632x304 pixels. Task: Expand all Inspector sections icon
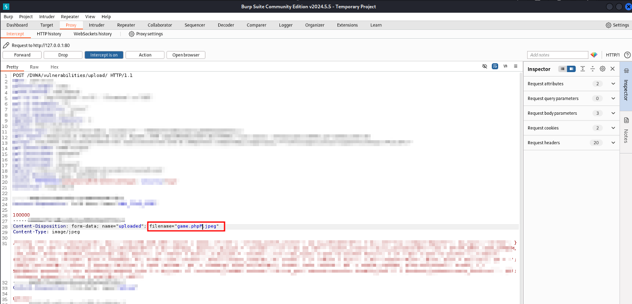[582, 69]
